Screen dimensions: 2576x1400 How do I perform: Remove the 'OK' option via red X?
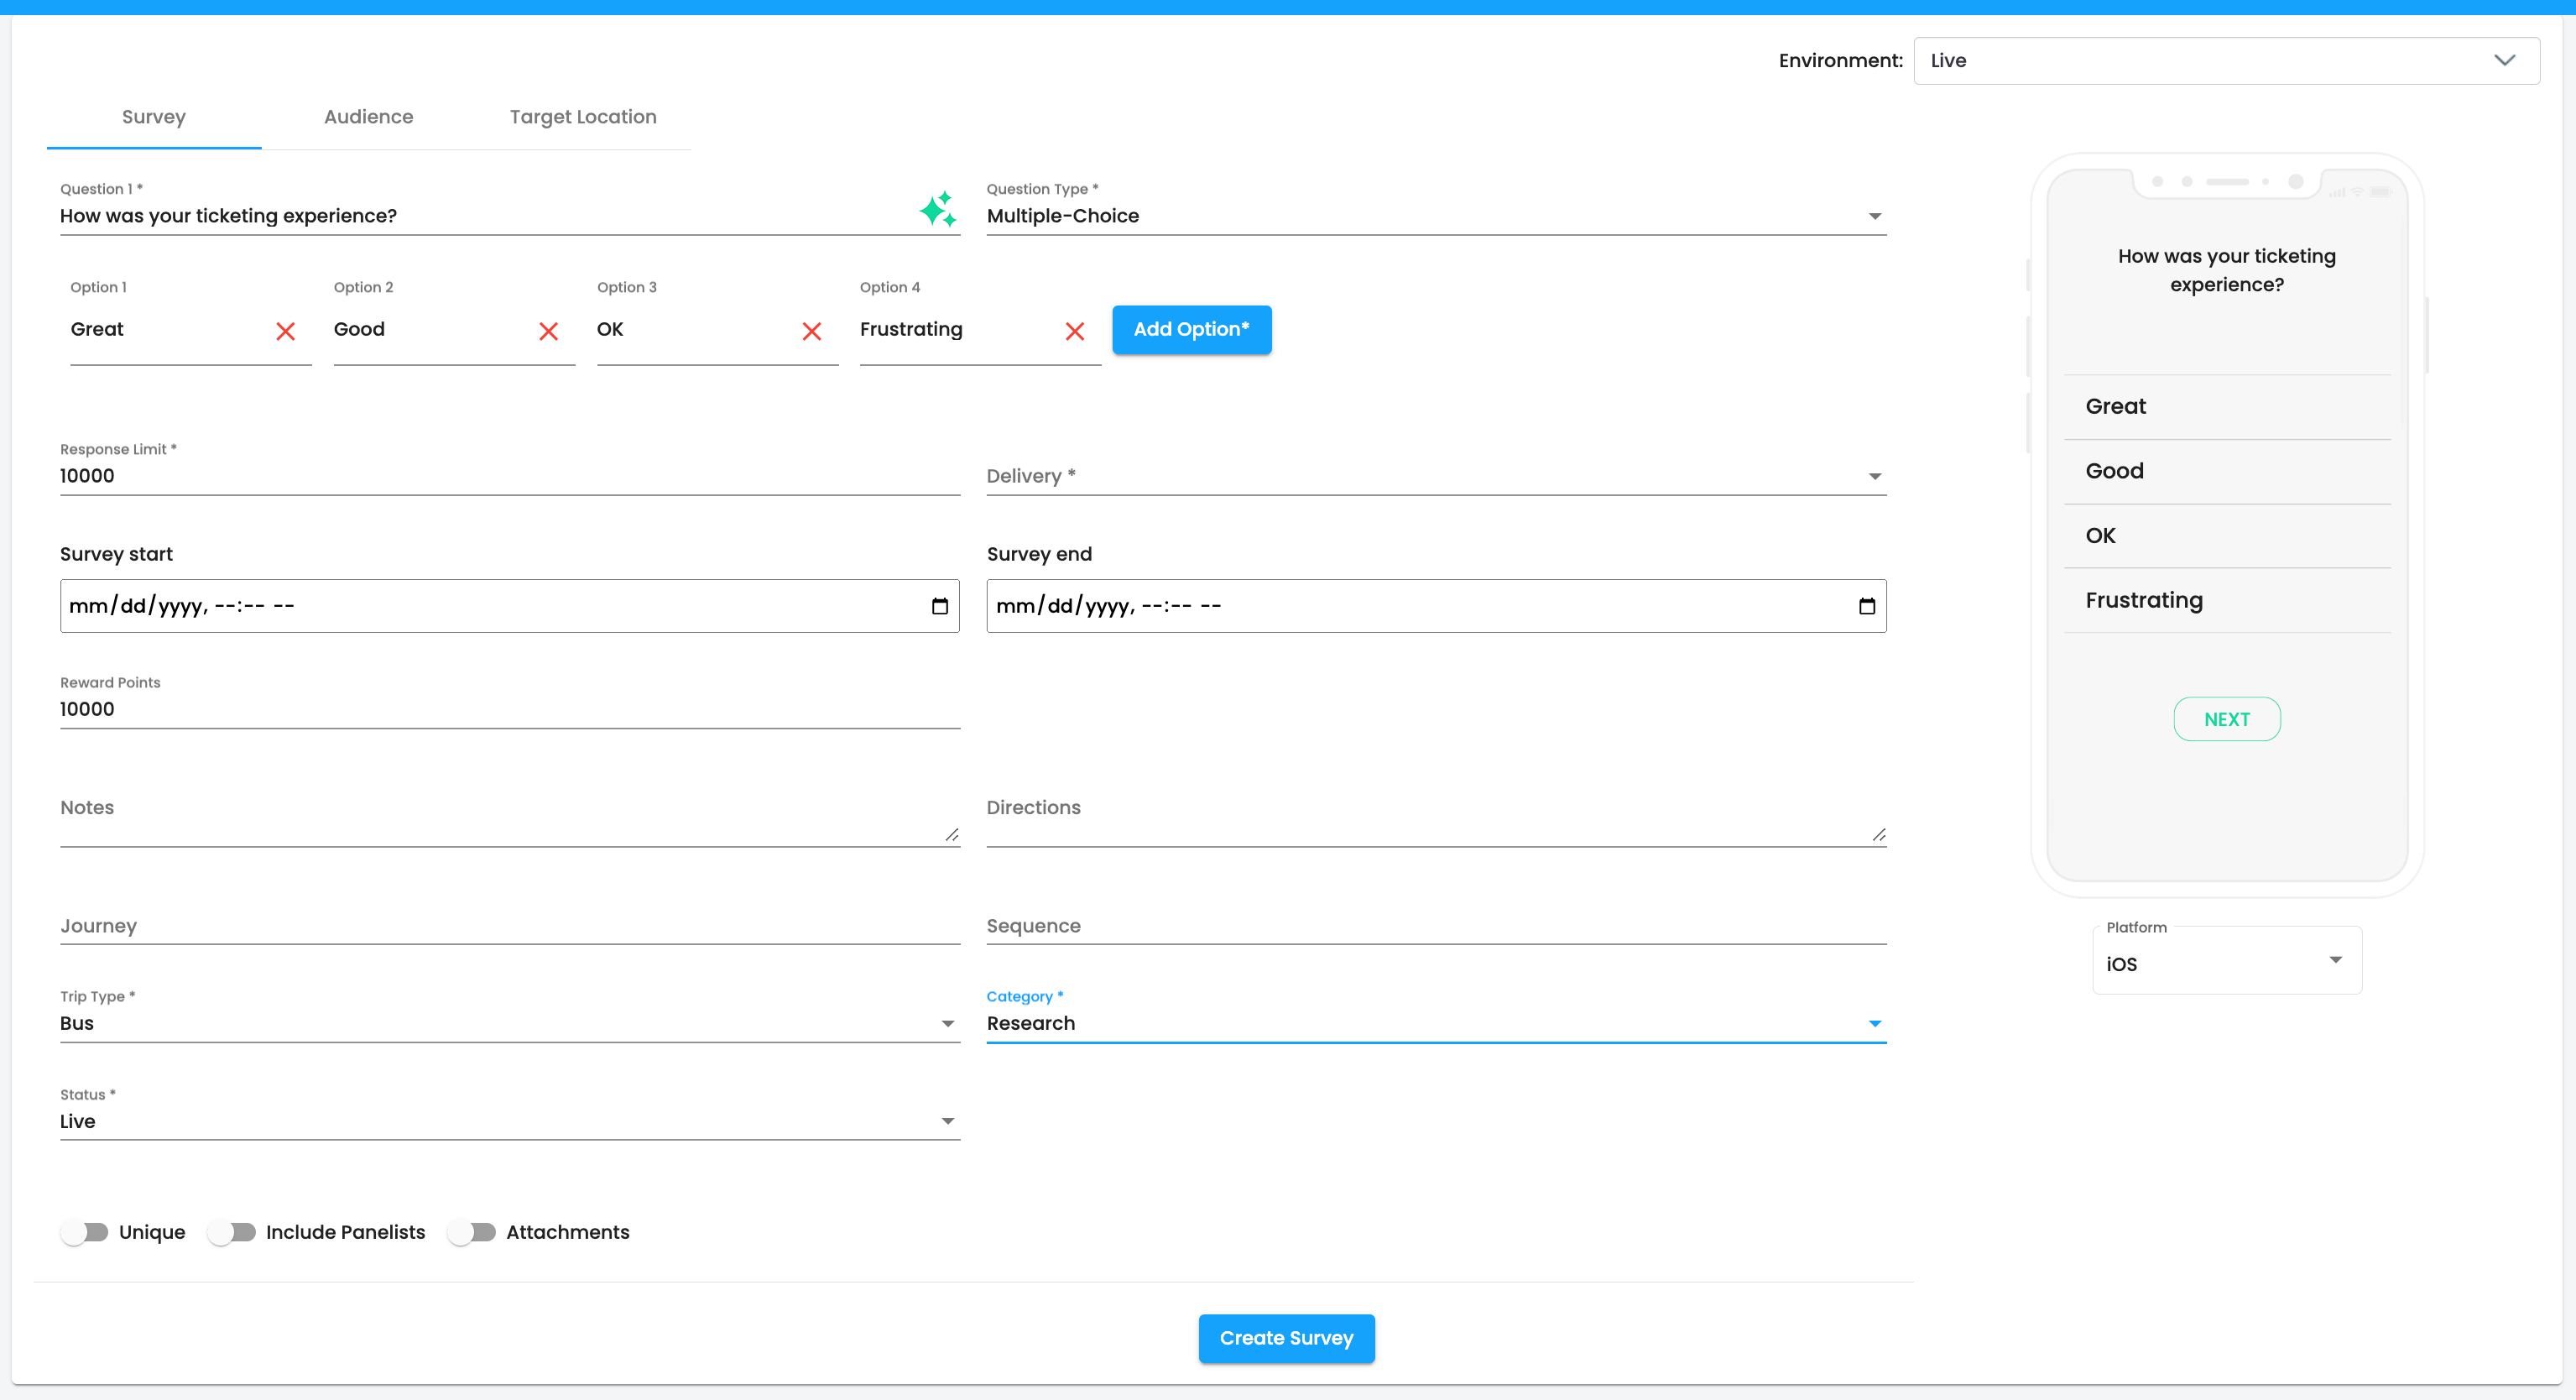[x=811, y=331]
